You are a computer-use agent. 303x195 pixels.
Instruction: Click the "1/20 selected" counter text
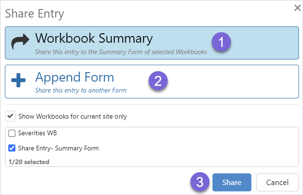(29, 162)
